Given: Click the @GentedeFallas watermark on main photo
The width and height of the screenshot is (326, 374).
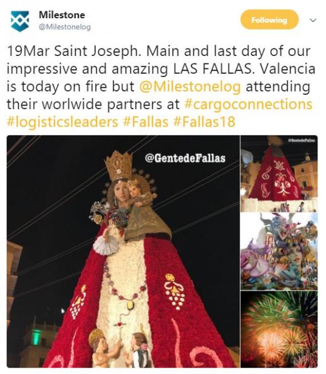Looking at the screenshot, I should point(185,158).
